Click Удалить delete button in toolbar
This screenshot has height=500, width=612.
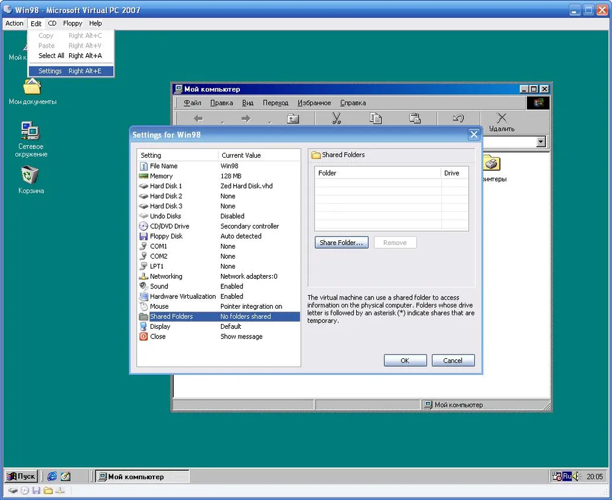[x=501, y=122]
